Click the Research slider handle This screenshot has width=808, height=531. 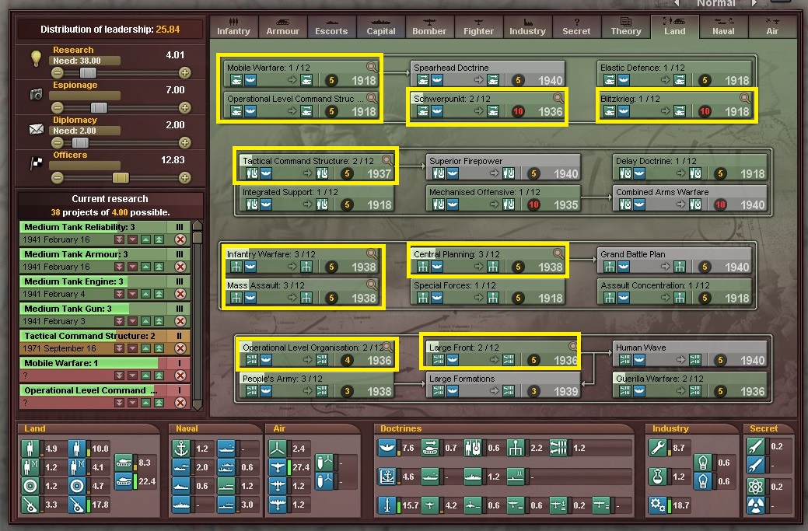point(88,72)
